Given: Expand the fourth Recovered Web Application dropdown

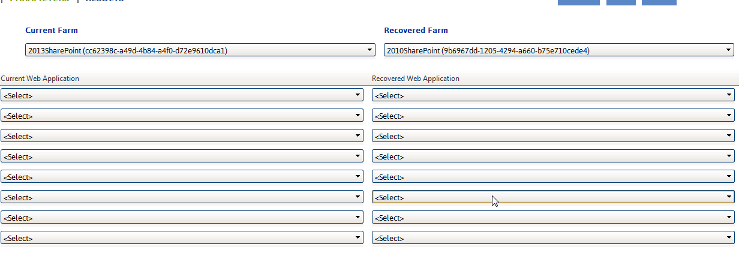Looking at the screenshot, I should pyautogui.click(x=553, y=156).
